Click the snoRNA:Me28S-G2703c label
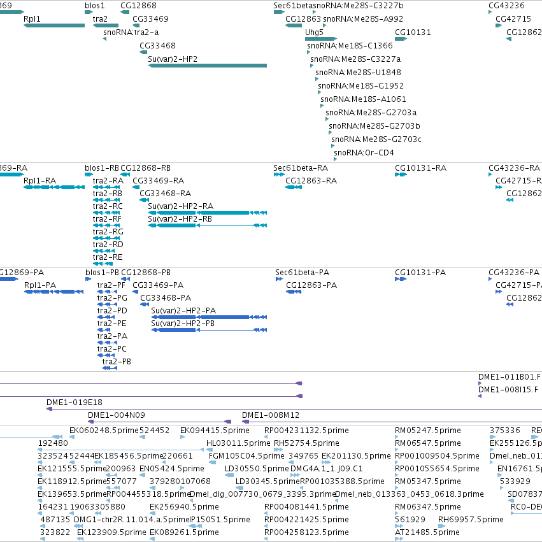 tap(376, 139)
